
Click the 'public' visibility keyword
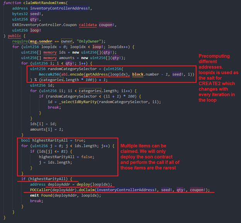coord(14,36)
